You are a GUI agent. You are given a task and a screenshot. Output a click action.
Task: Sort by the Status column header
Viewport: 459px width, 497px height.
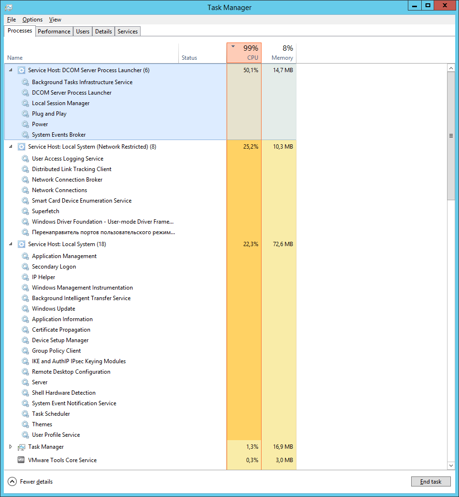202,53
